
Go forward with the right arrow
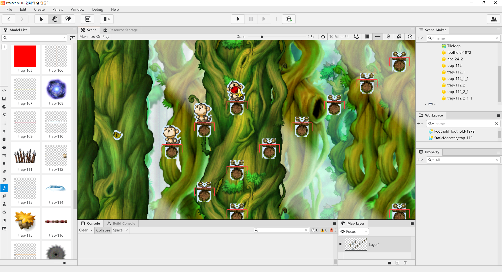[22, 19]
